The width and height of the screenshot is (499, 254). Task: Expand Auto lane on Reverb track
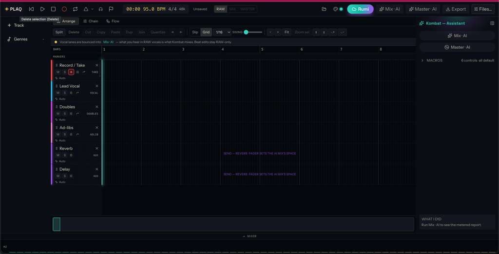click(60, 161)
